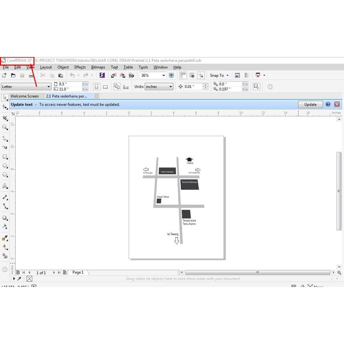The image size is (344, 344).
Task: Select the Pick tool
Action: 5,98
